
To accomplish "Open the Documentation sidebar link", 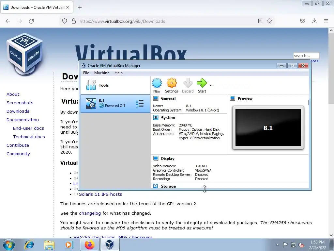I will coord(23,120).
